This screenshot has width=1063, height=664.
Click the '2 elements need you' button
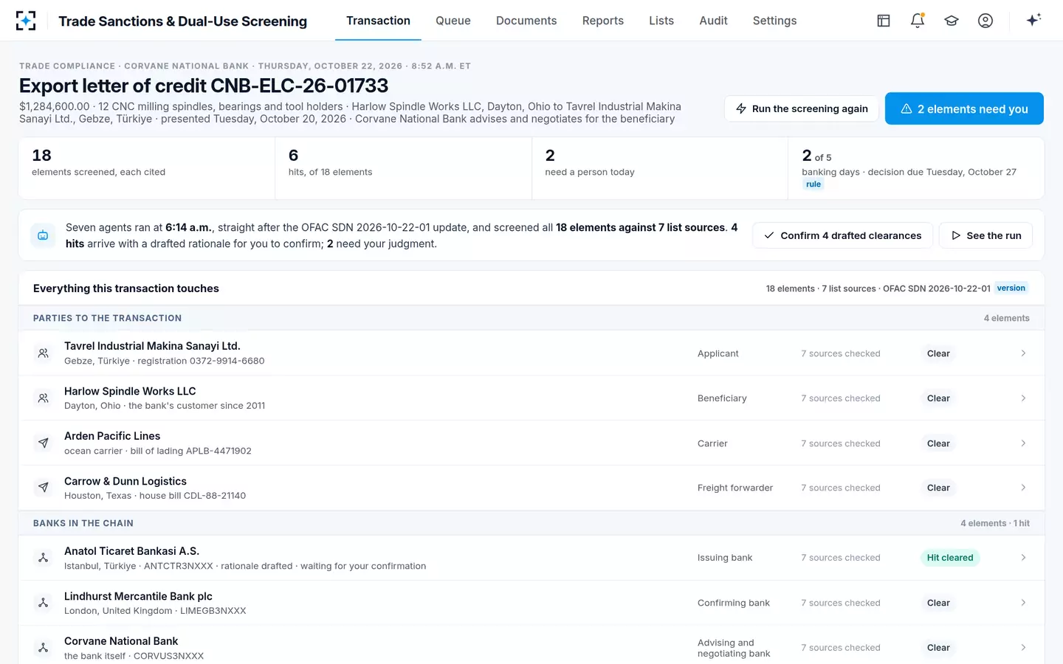coord(964,108)
